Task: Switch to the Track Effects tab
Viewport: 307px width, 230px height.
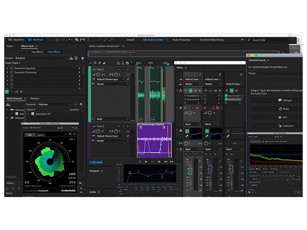Action: 54,52
